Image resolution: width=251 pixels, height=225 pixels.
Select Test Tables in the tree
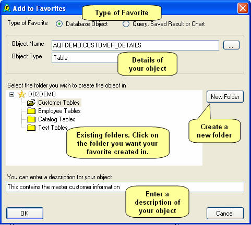tap(53, 128)
